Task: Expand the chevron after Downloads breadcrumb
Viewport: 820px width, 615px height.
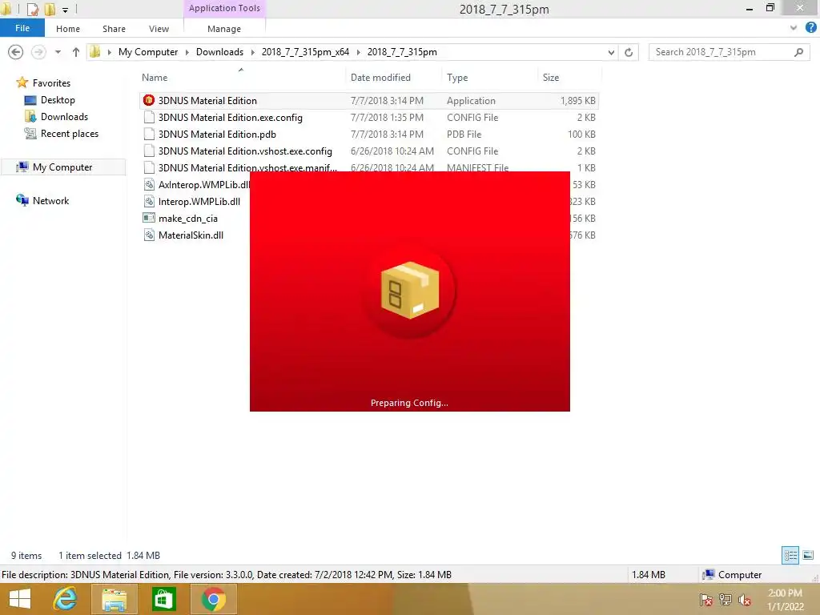Action: [x=253, y=52]
